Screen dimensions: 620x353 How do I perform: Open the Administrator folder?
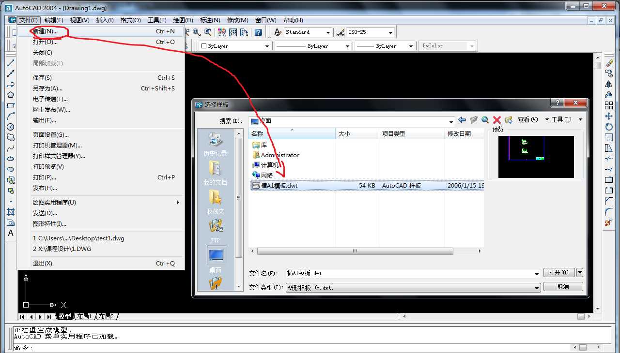(276, 155)
